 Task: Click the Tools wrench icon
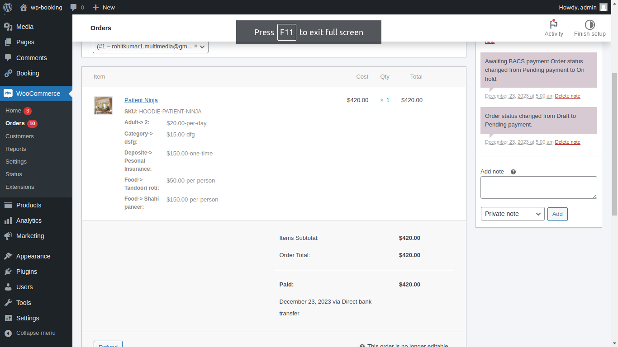(8, 303)
